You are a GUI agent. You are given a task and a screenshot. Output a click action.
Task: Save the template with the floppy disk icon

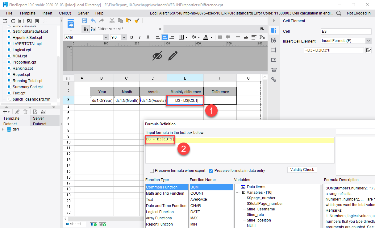coord(85,21)
